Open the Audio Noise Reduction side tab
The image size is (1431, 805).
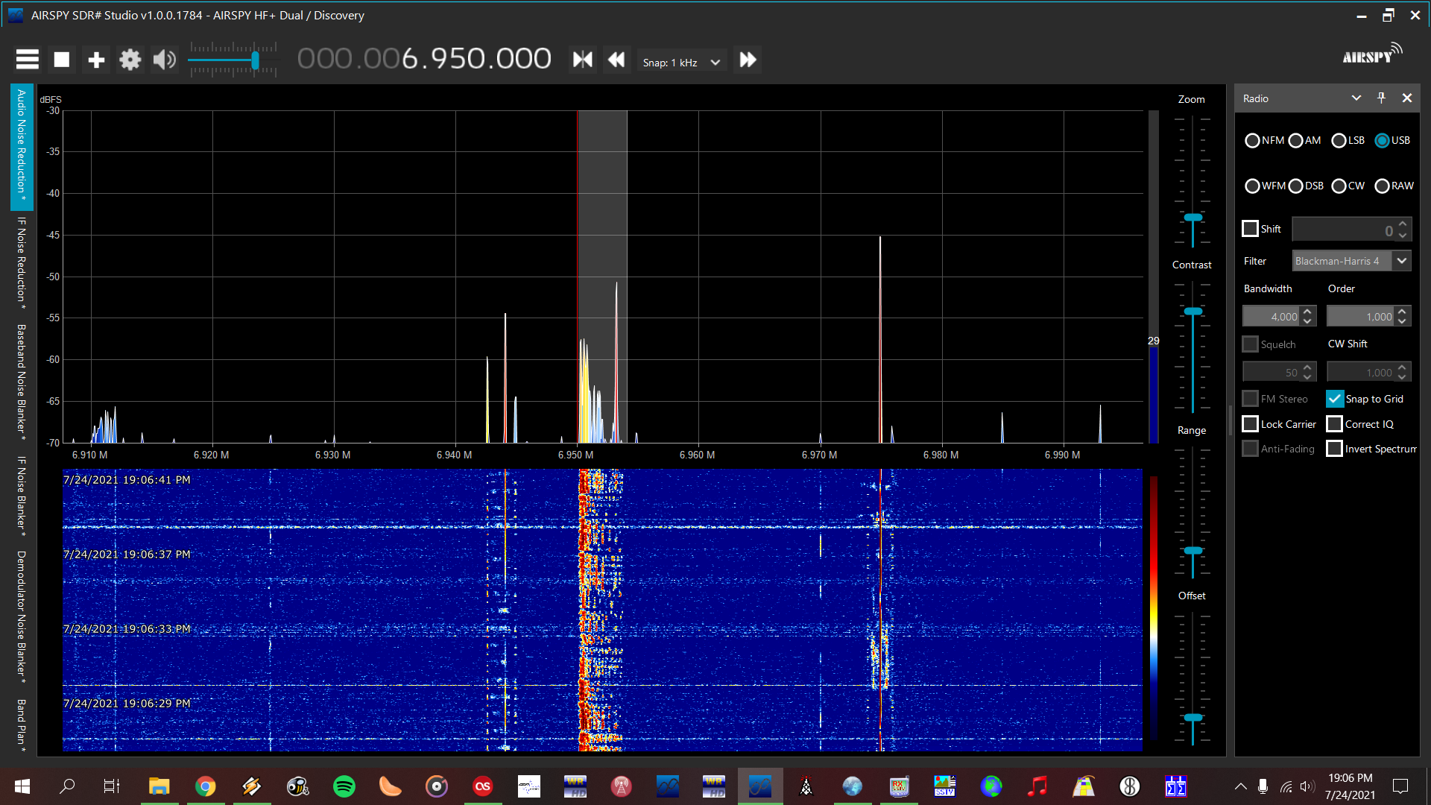(22, 147)
